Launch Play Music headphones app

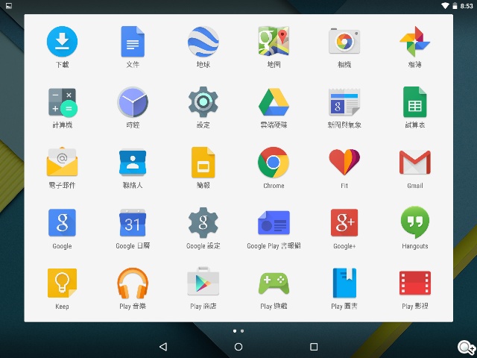coord(133,283)
